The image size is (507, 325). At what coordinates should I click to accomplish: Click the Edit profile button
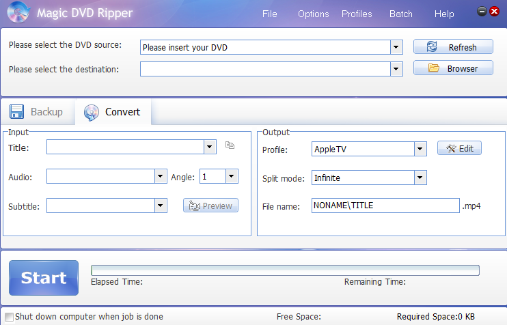[459, 148]
